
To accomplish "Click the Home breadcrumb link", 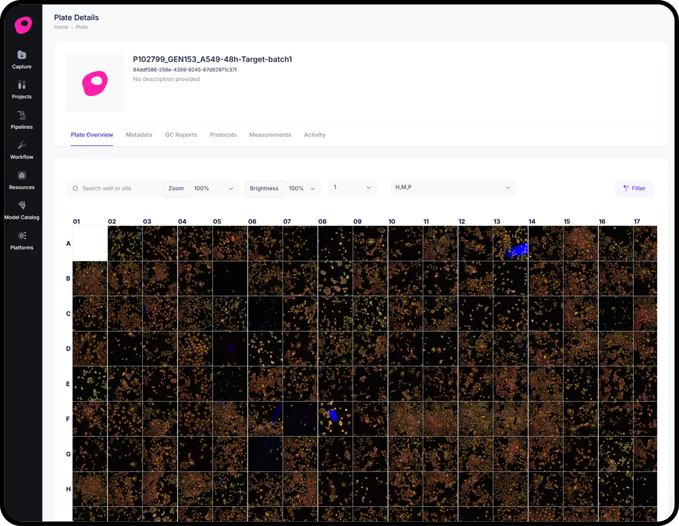I will click(x=61, y=27).
